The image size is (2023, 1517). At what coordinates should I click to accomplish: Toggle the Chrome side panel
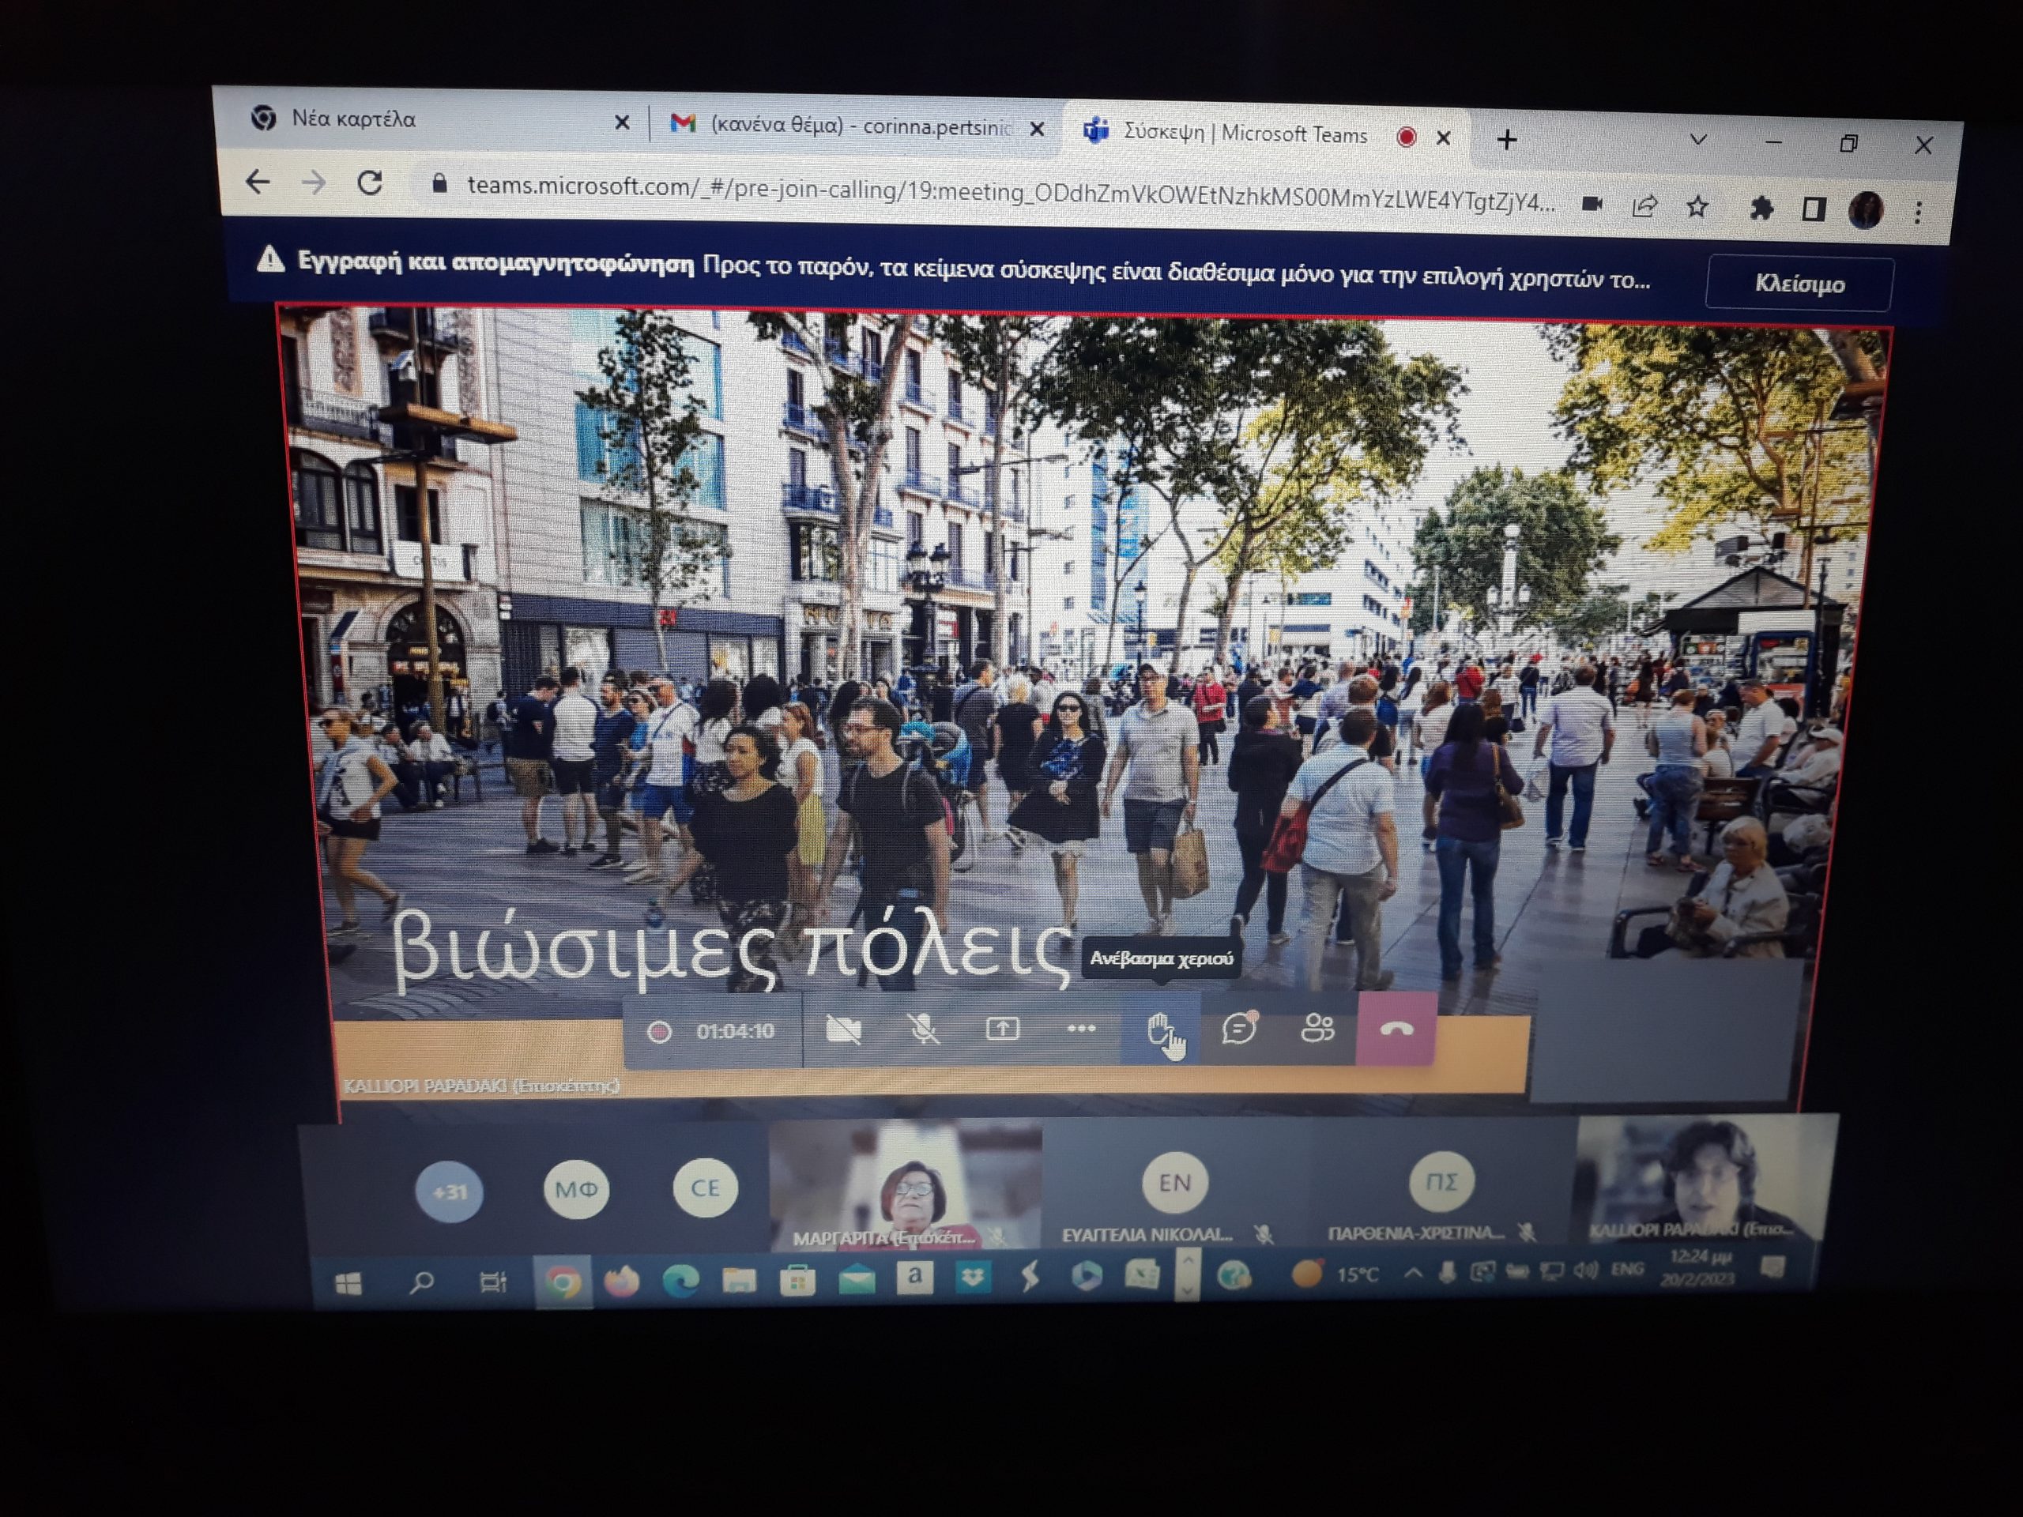tap(1814, 209)
